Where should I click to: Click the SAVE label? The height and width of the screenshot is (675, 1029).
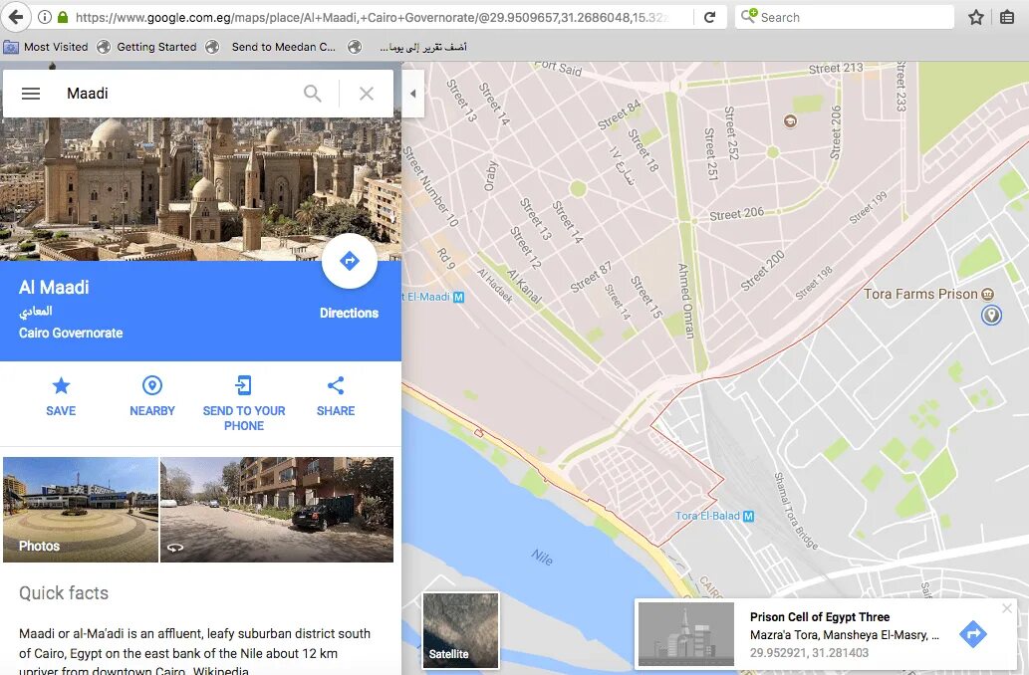point(61,410)
